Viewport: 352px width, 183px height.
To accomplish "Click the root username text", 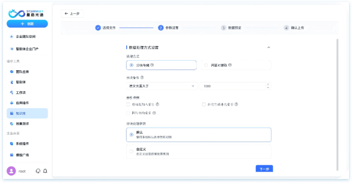I will [22, 171].
